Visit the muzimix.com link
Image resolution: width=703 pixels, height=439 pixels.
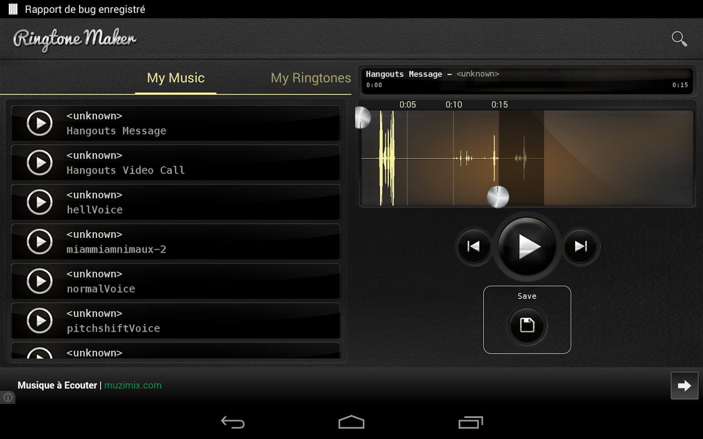tap(133, 385)
